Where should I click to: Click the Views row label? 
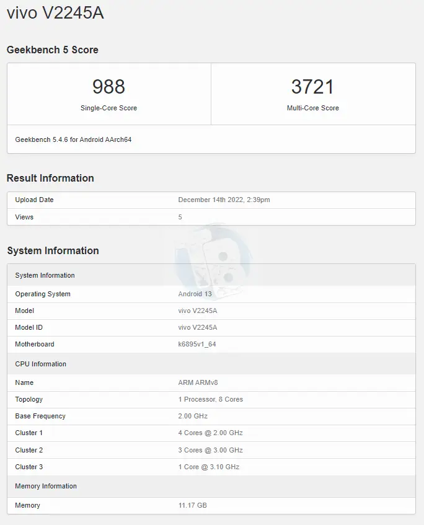tap(24, 217)
